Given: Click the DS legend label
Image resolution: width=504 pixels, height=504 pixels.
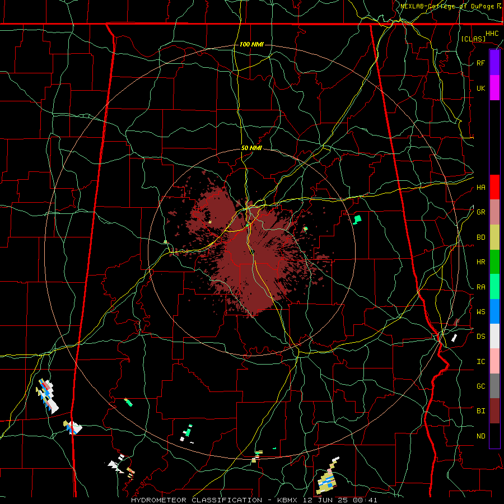Looking at the screenshot, I should (x=481, y=337).
